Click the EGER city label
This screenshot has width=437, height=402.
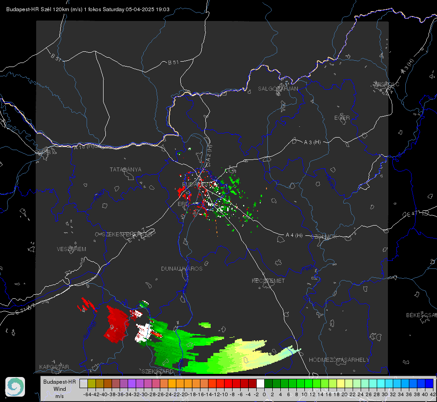(342, 118)
